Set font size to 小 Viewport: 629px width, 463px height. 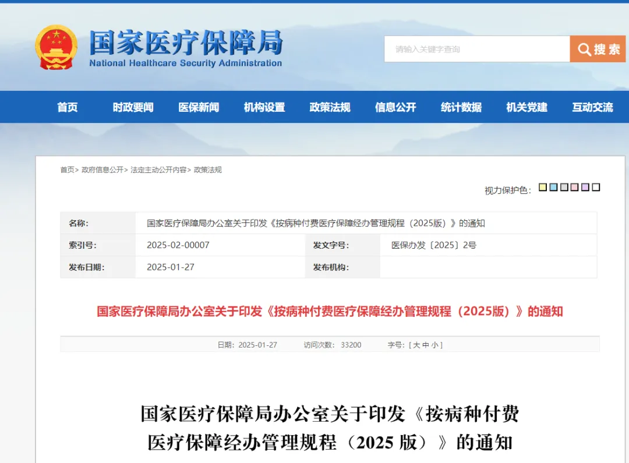(x=435, y=345)
